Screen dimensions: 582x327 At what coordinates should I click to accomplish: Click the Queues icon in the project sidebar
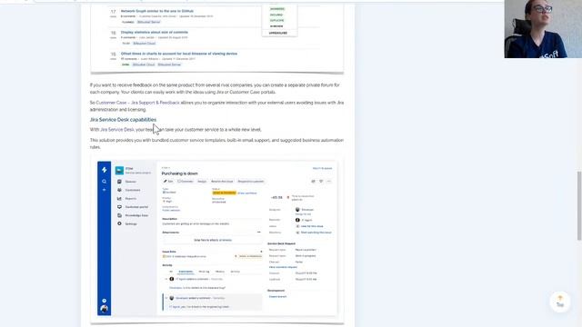[119, 182]
